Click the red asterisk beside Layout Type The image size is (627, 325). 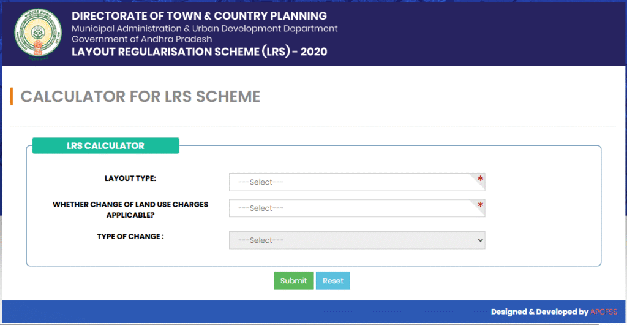pyautogui.click(x=481, y=179)
